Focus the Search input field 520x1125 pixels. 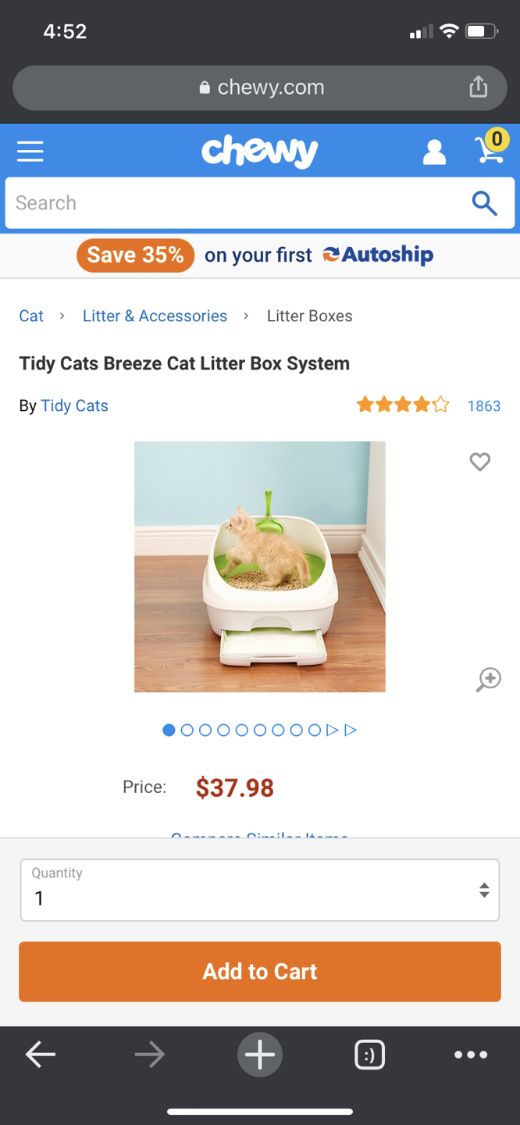[x=234, y=203]
